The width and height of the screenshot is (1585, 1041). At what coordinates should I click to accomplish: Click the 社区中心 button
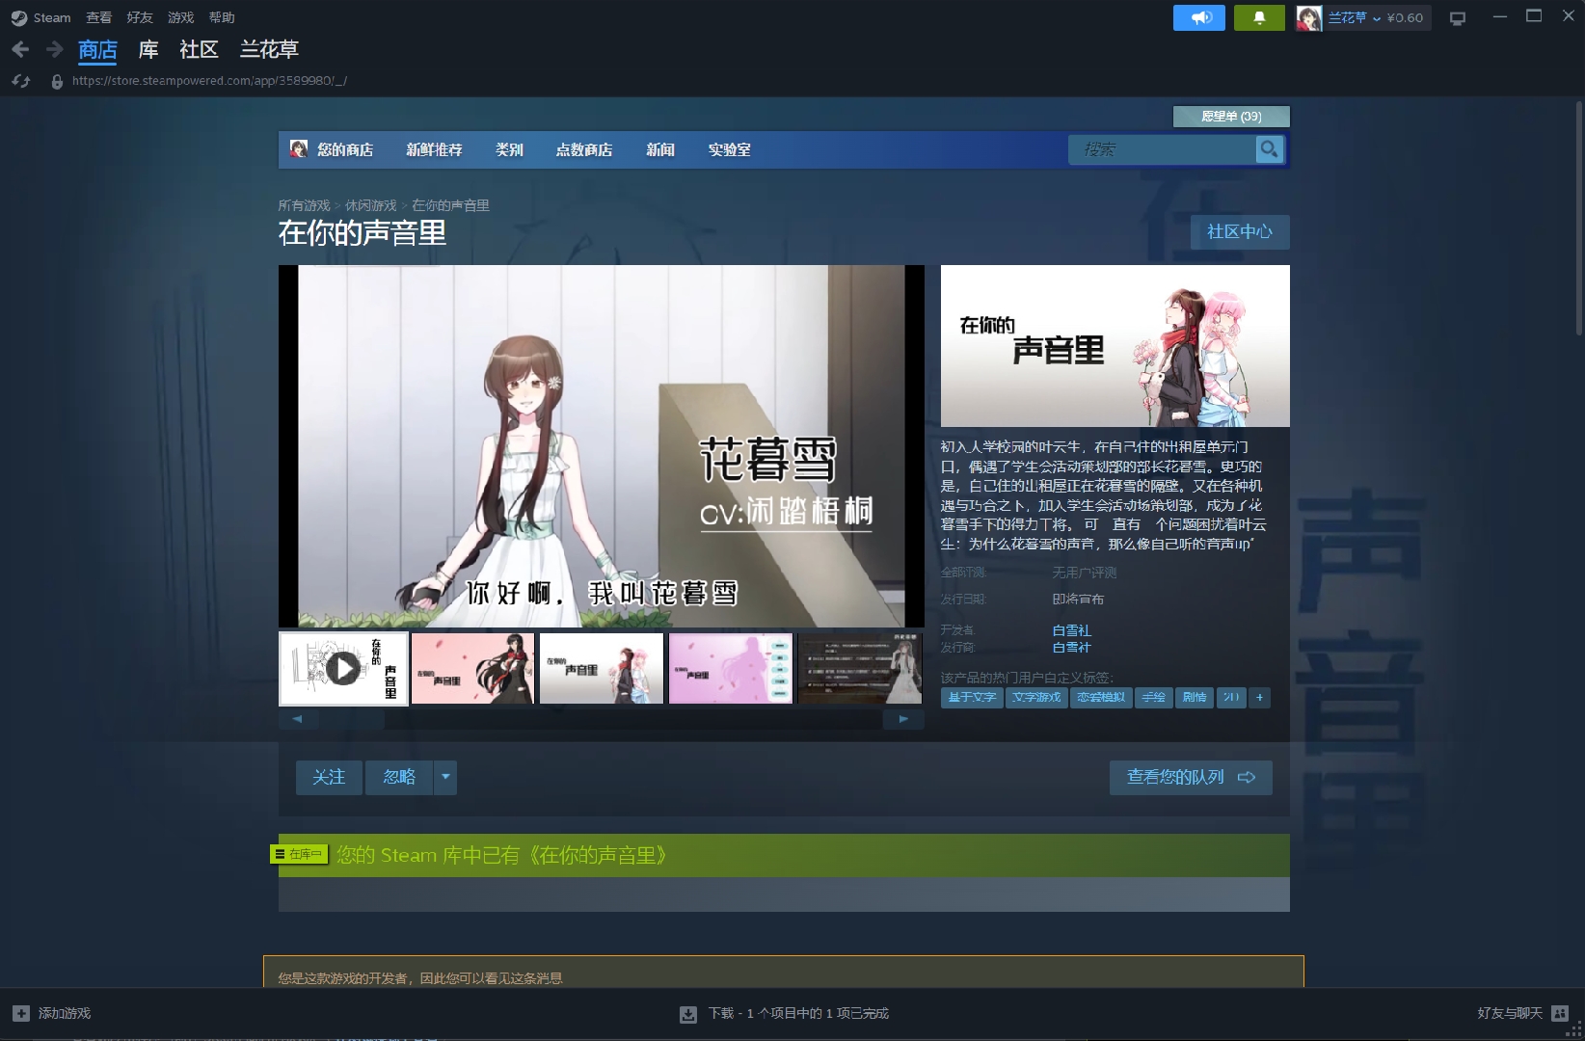(x=1240, y=231)
